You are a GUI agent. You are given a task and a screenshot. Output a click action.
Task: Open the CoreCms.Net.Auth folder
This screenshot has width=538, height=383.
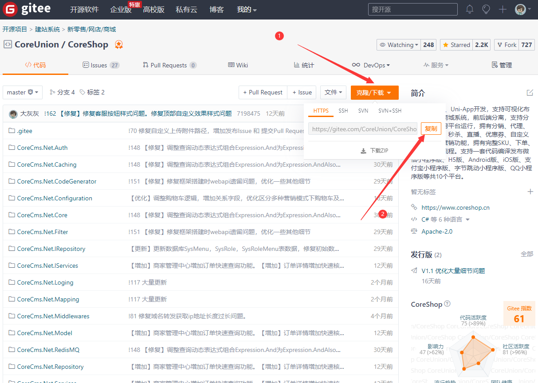click(42, 148)
